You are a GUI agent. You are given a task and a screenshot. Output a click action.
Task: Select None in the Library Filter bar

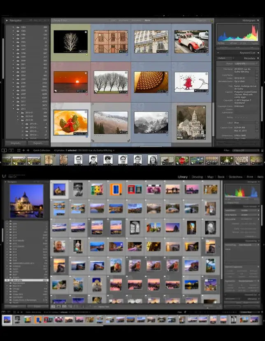[147, 21]
